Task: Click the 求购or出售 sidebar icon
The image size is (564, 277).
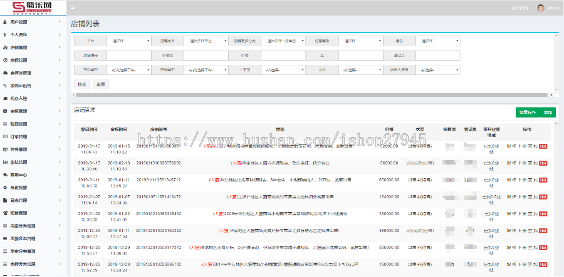Action: 5,86
